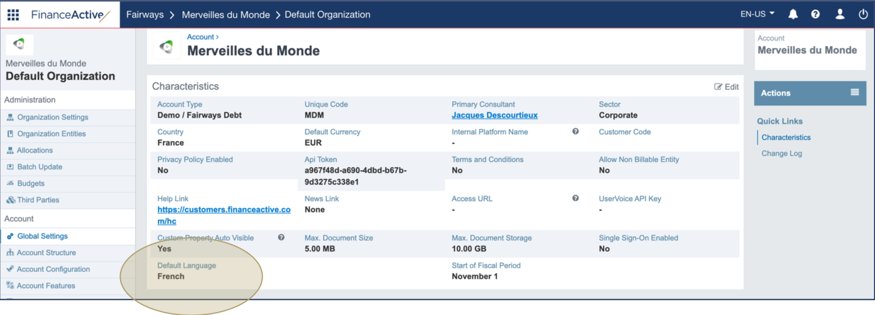Image resolution: width=875 pixels, height=315 pixels.
Task: Open Account Configuration in the sidebar
Action: click(x=53, y=269)
